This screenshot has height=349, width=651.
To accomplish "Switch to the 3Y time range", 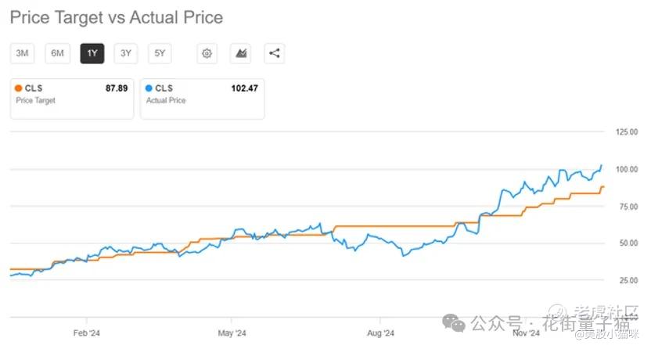I will coord(126,53).
